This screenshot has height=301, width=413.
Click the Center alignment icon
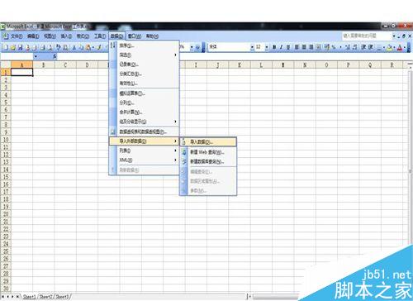pos(304,47)
